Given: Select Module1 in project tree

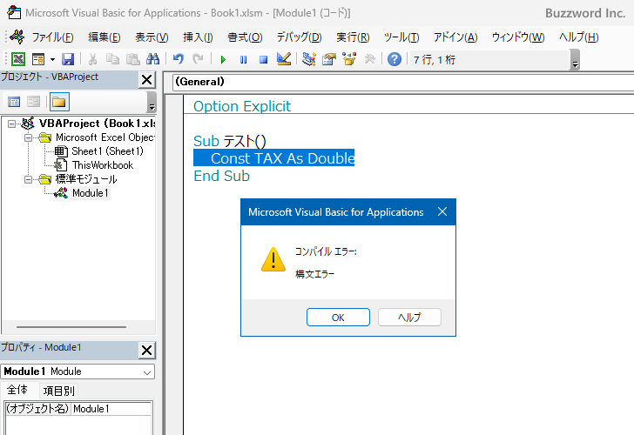Looking at the screenshot, I should coord(91,193).
